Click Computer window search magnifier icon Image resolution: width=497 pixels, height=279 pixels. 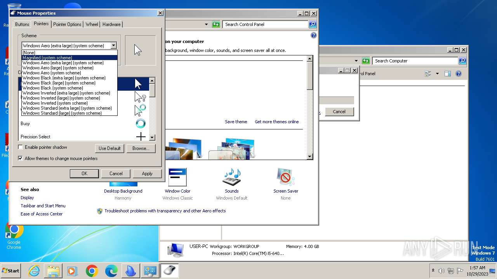(x=462, y=61)
